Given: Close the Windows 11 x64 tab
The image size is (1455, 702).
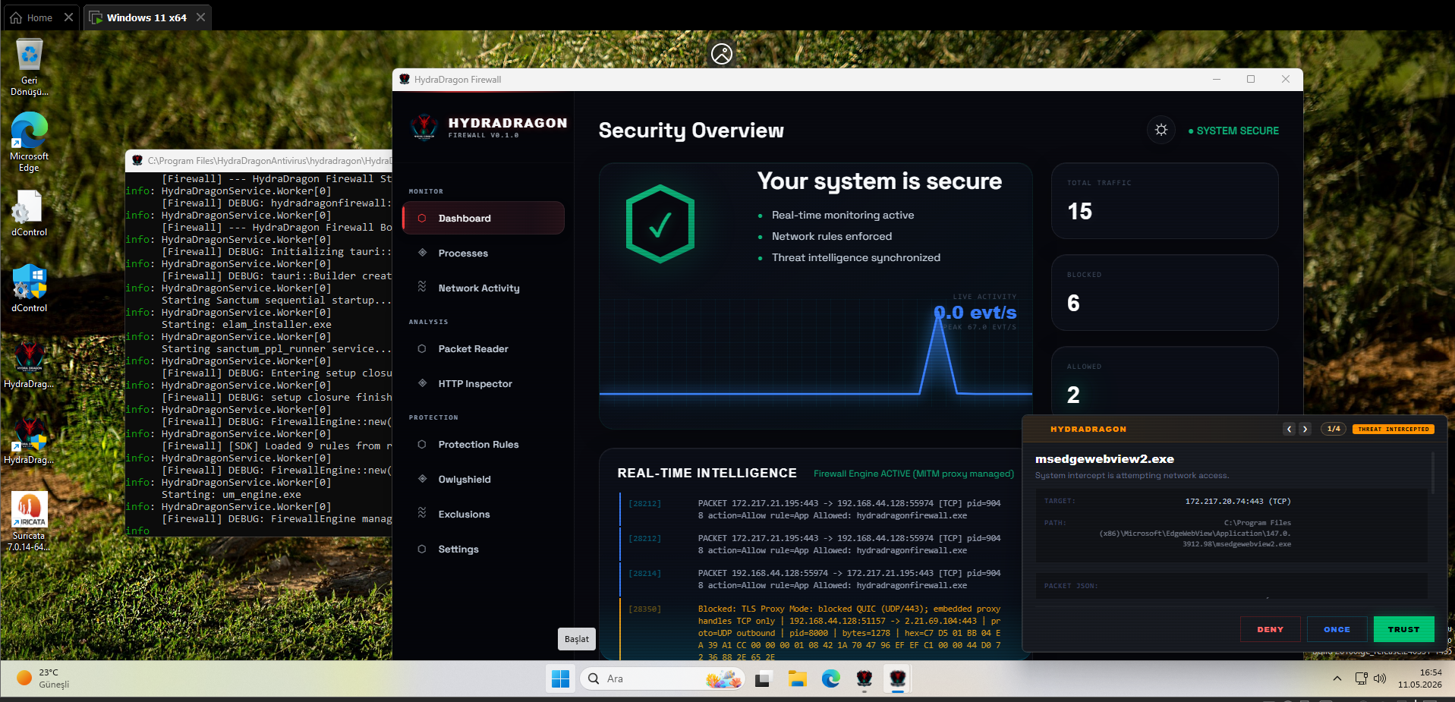Looking at the screenshot, I should pyautogui.click(x=200, y=17).
